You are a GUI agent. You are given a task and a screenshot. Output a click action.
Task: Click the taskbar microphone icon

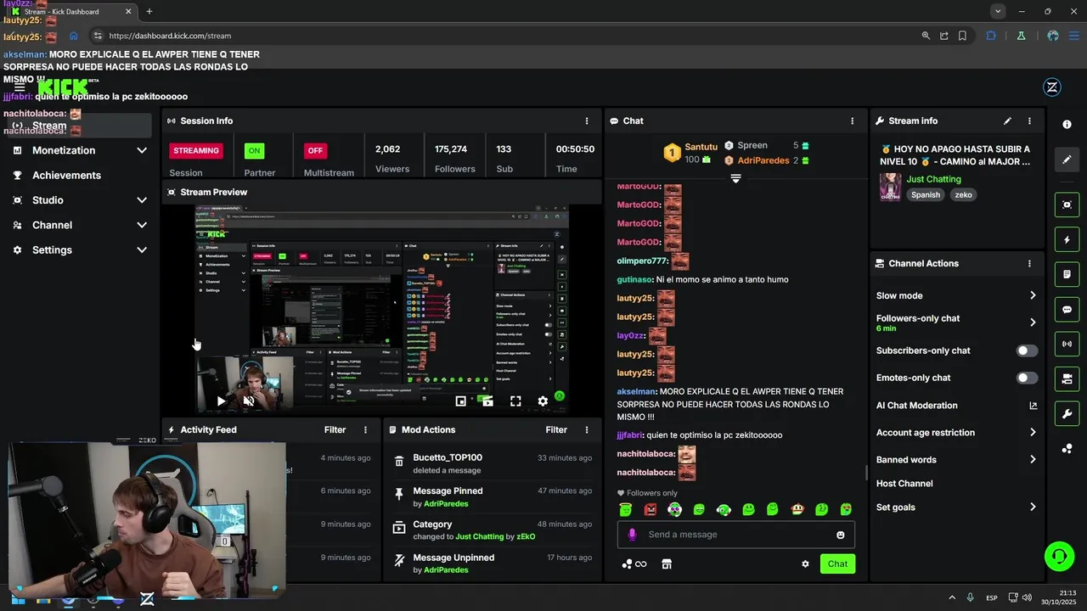coord(970,597)
